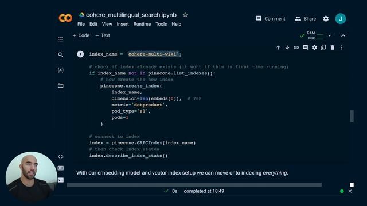Click the horizontal scrollbar at the bottom
Image resolution: width=367 pixels, height=206 pixels.
click(194, 185)
